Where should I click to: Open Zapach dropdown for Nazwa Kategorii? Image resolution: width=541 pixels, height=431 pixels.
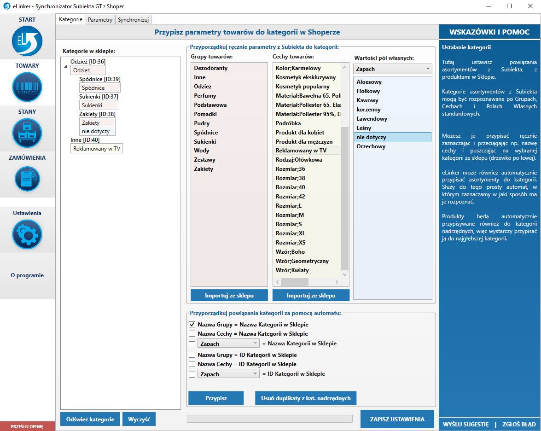(229, 344)
